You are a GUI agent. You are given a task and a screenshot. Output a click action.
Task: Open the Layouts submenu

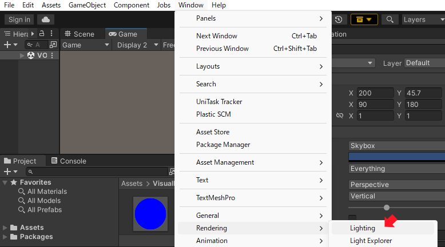click(x=253, y=66)
